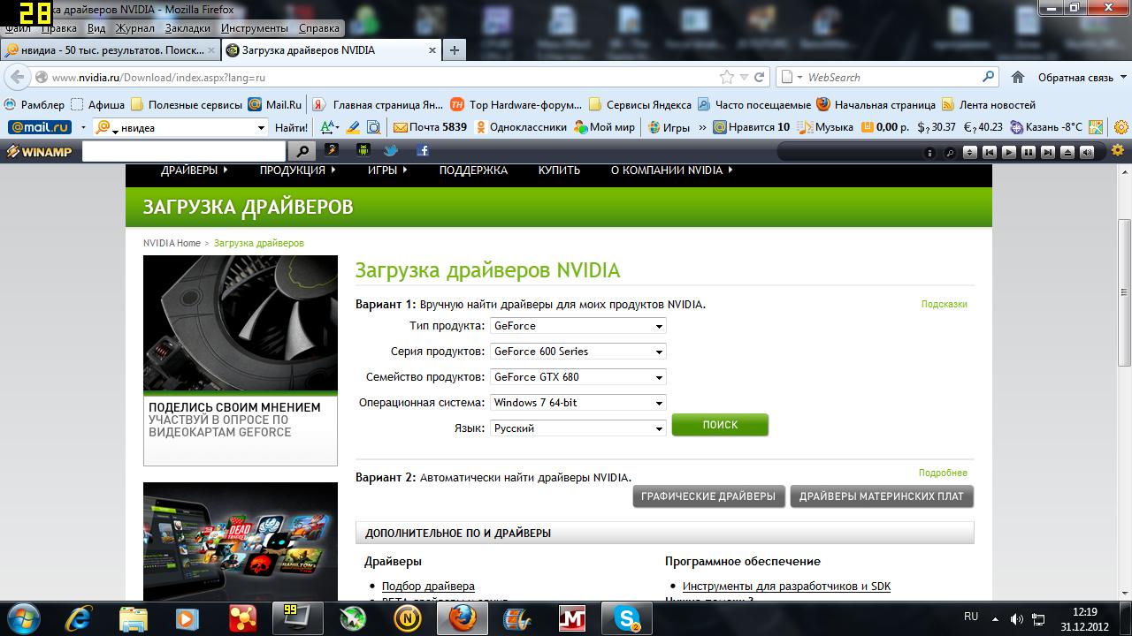Reload the page using the refresh icon
Image resolution: width=1132 pixels, height=636 pixels.
pyautogui.click(x=760, y=77)
